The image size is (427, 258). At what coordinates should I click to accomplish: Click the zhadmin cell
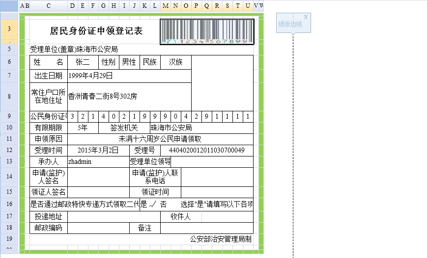pos(98,162)
